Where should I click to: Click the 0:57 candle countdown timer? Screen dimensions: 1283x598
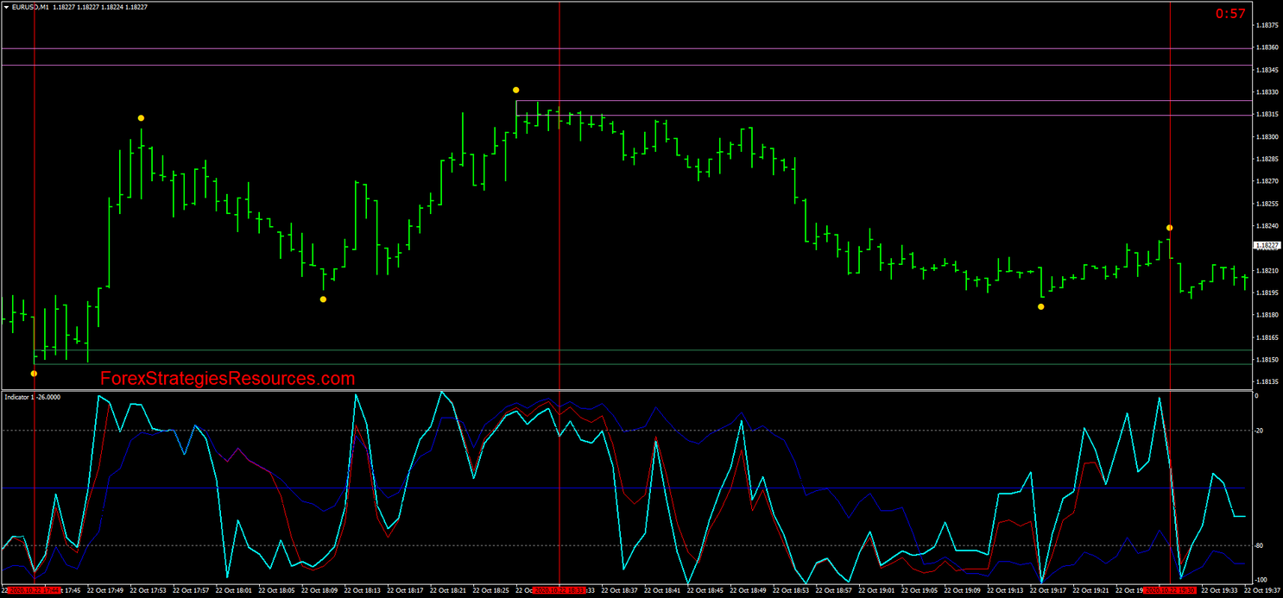(1230, 13)
